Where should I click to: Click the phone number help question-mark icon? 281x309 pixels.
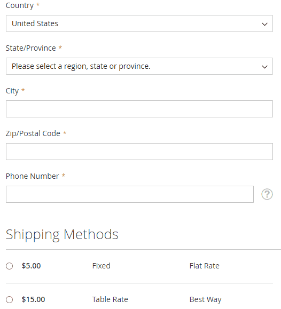pyautogui.click(x=267, y=194)
